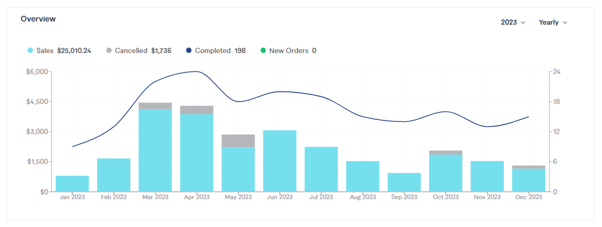Click the chevron next to 2023
Image resolution: width=602 pixels, height=227 pixels.
(523, 23)
